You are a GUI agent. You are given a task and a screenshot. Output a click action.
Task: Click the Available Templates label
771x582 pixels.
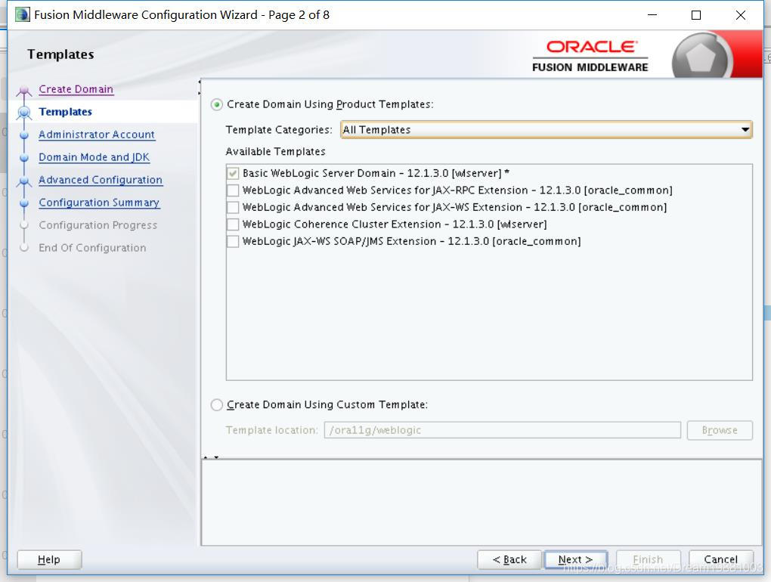point(275,151)
